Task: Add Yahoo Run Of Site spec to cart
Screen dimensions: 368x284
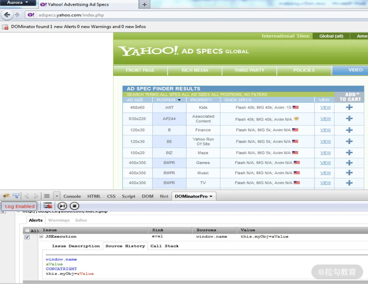Action: 349,141
